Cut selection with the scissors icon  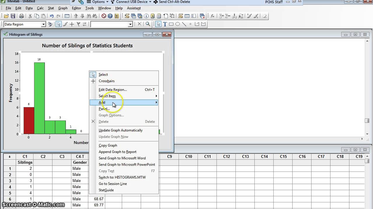pyautogui.click(x=30, y=16)
